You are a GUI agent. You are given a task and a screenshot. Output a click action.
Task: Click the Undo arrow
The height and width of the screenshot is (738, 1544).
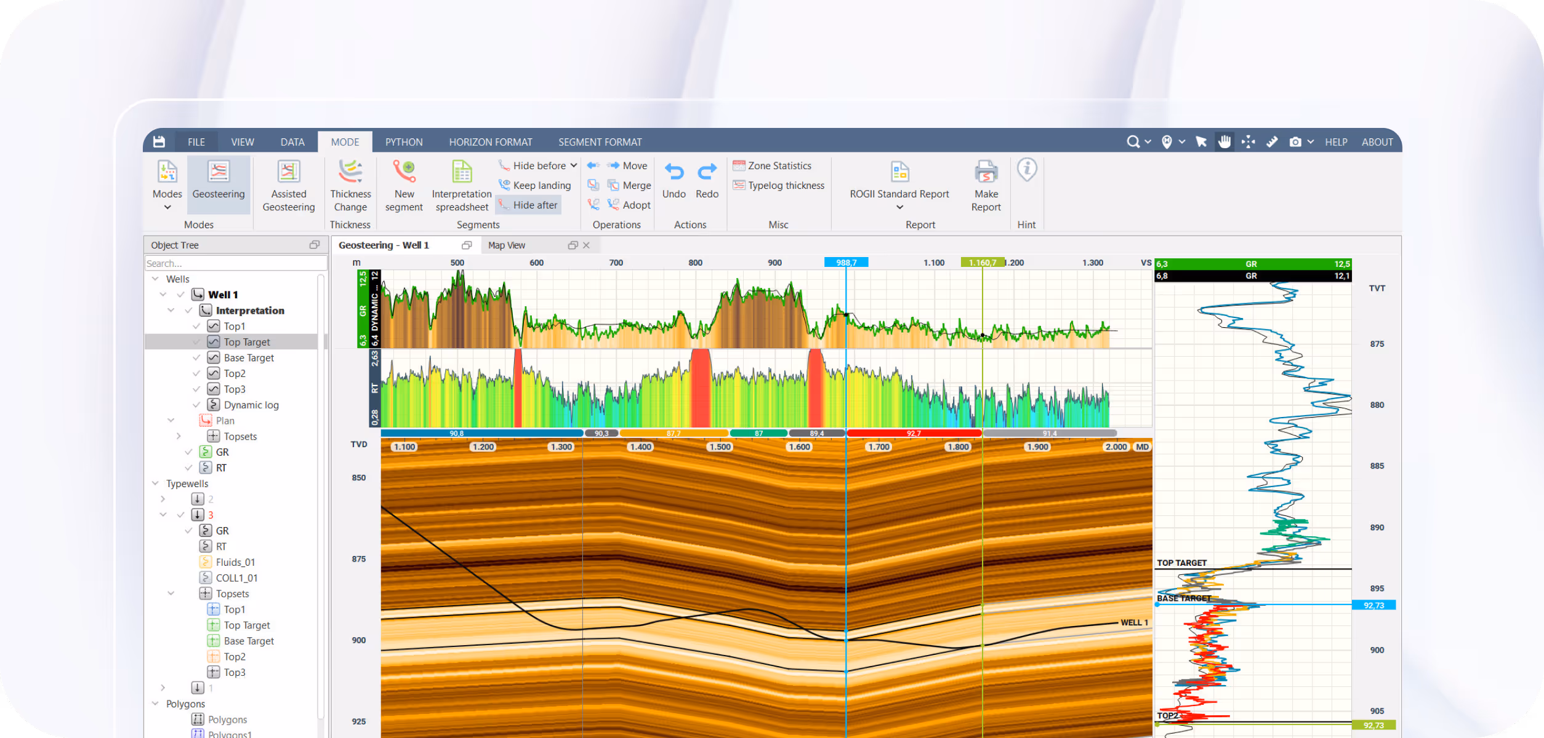[674, 172]
